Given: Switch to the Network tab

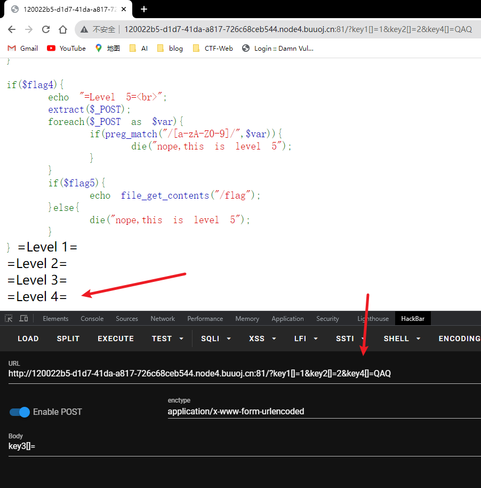Looking at the screenshot, I should [163, 318].
